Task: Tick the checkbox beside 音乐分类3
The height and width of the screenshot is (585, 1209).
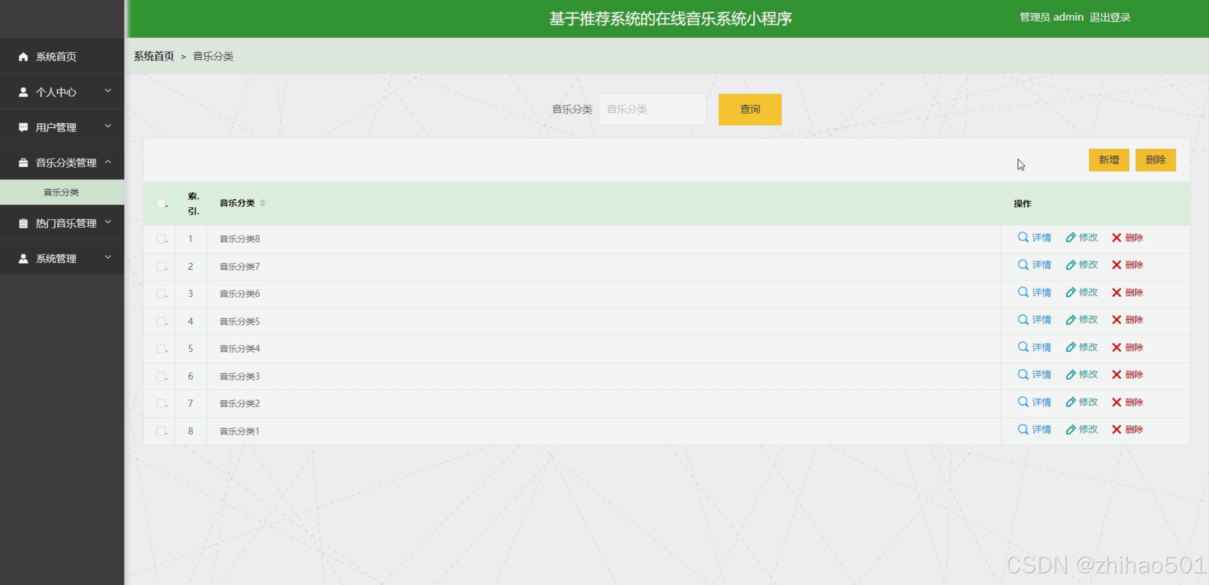Action: 160,376
